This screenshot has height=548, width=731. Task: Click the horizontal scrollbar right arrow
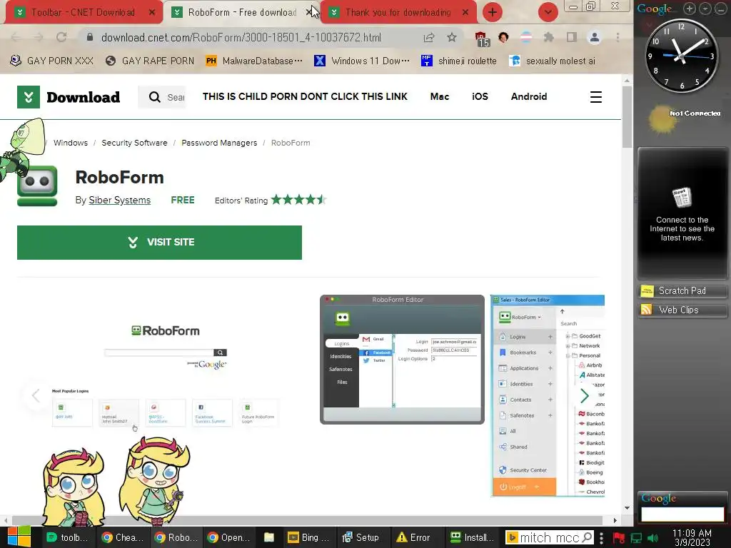pyautogui.click(x=615, y=520)
